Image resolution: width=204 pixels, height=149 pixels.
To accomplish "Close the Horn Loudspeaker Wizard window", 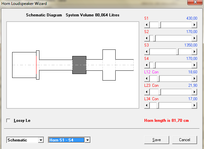I will click(195, 2).
